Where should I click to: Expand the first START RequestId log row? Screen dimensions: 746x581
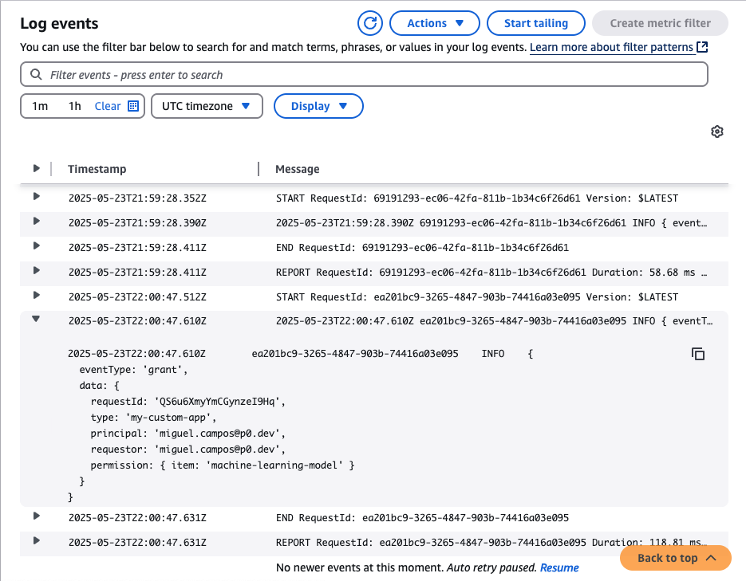tap(36, 197)
